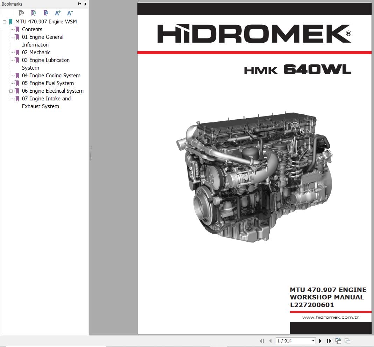Open the MTU 470.907 Engine WSM bookmark
Image resolution: width=374 pixels, height=347 pixels.
pyautogui.click(x=46, y=21)
